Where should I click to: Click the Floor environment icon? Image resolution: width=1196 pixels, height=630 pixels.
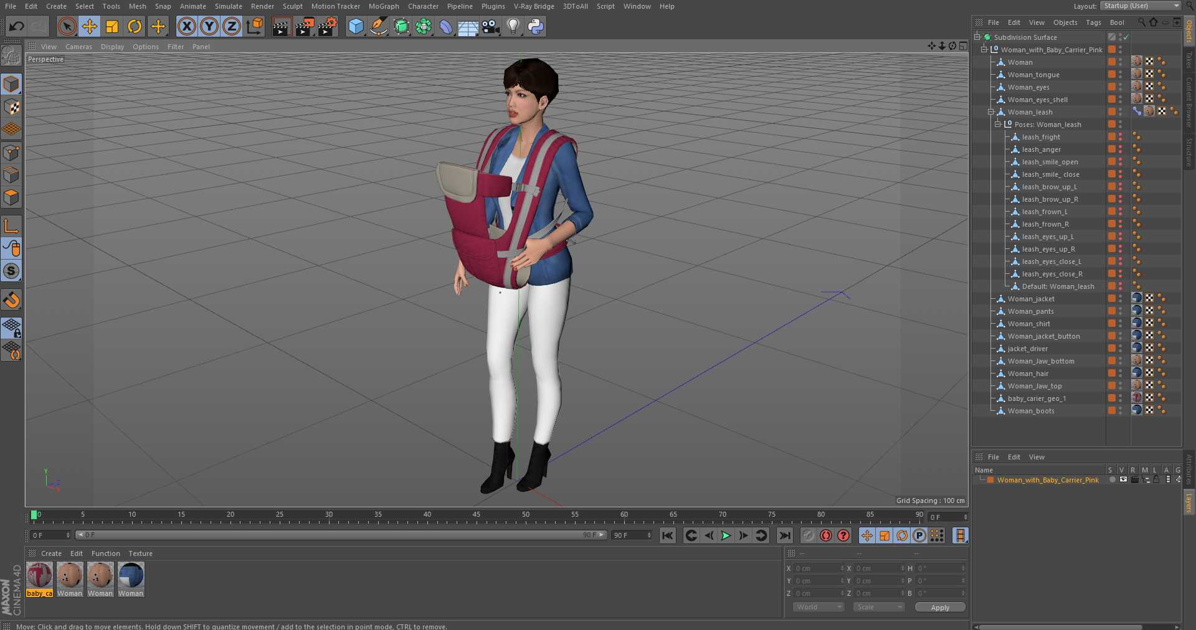468,26
